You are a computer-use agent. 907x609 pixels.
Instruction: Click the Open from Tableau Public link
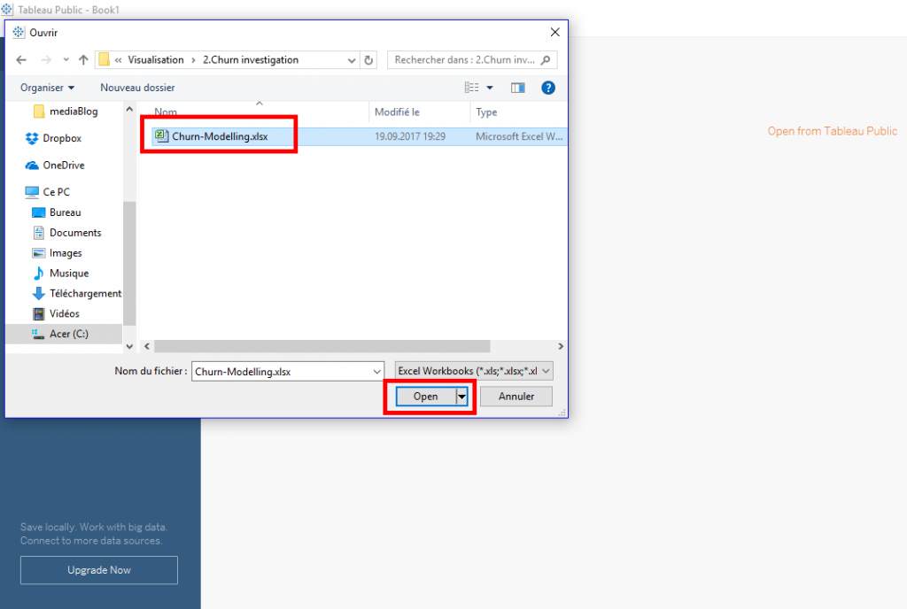(832, 130)
